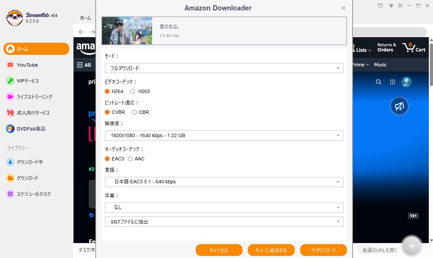The image size is (433, 258).
Task: Select the H265 video codec
Action: tap(133, 92)
